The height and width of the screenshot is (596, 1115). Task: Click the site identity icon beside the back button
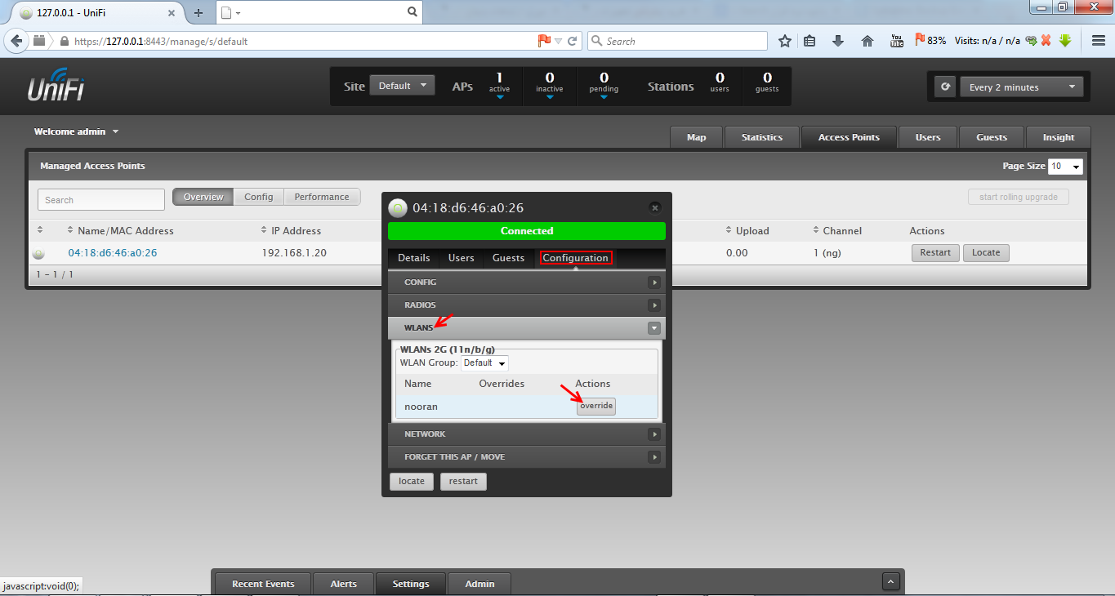click(39, 41)
